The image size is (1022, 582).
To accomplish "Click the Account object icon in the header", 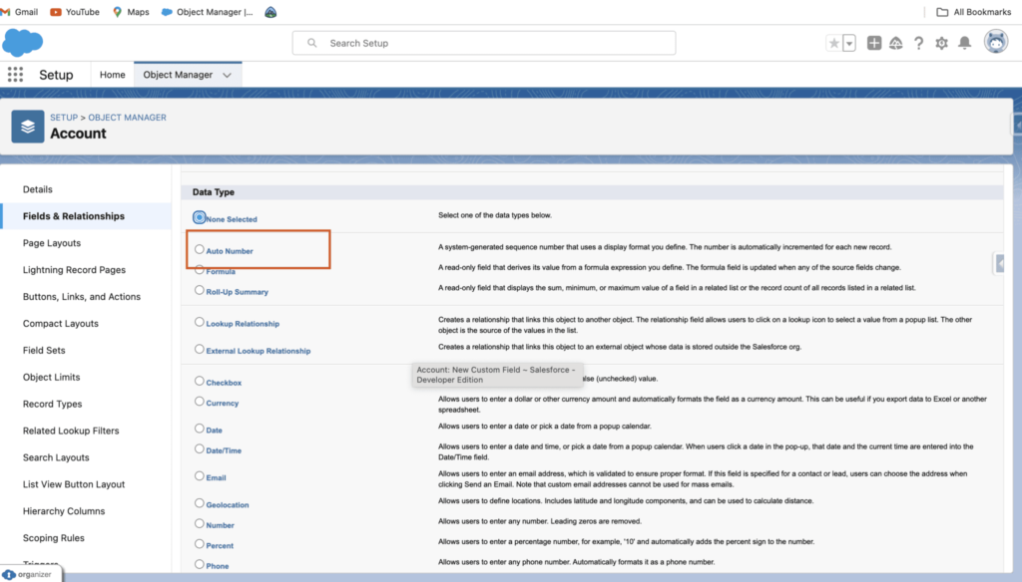I will (27, 125).
